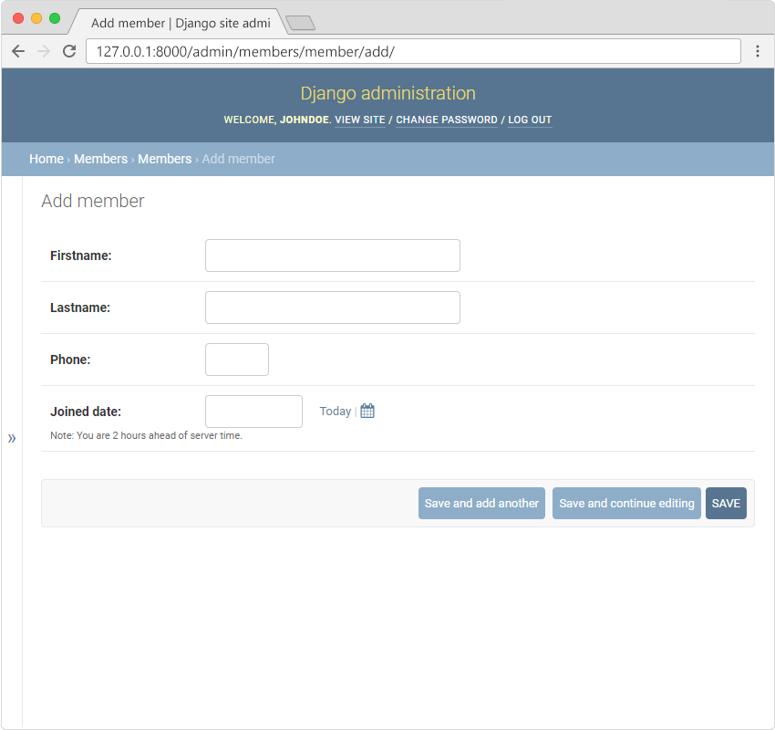Open a new browser tab
This screenshot has height=730, width=775.
[x=300, y=23]
